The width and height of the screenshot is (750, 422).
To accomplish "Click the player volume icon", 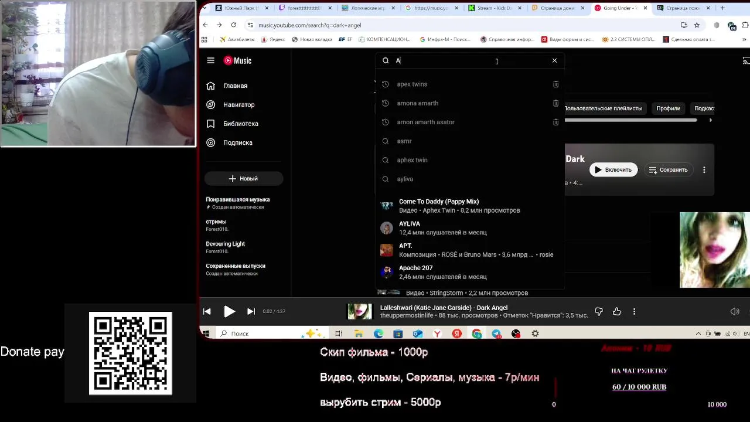I will click(735, 311).
